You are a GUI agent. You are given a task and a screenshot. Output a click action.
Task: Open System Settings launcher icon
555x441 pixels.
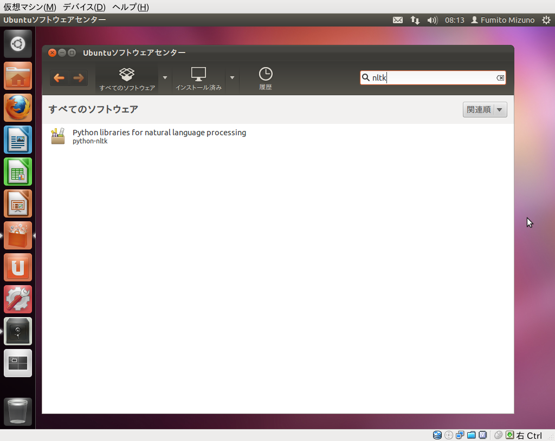coord(18,299)
